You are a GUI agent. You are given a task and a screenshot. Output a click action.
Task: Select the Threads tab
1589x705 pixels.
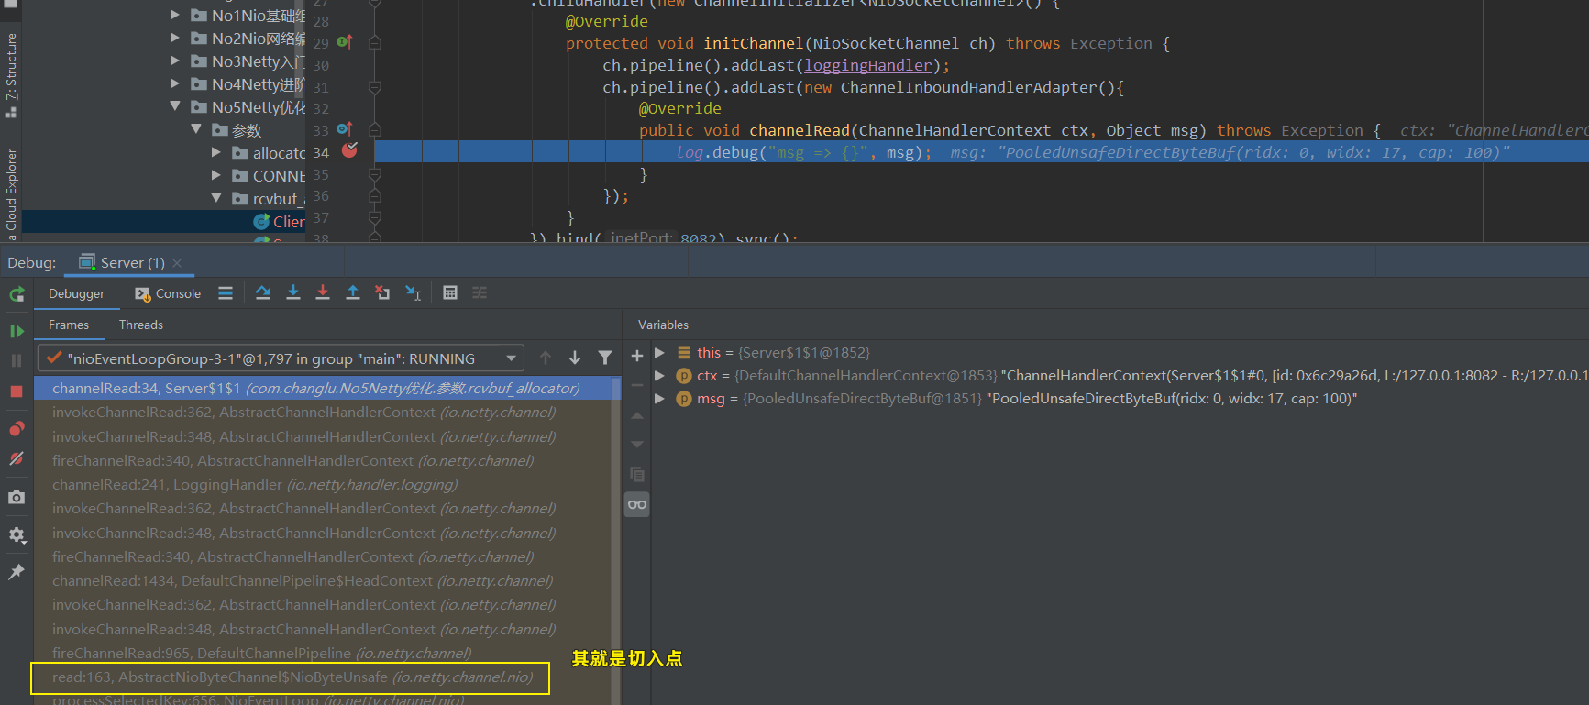tap(141, 325)
